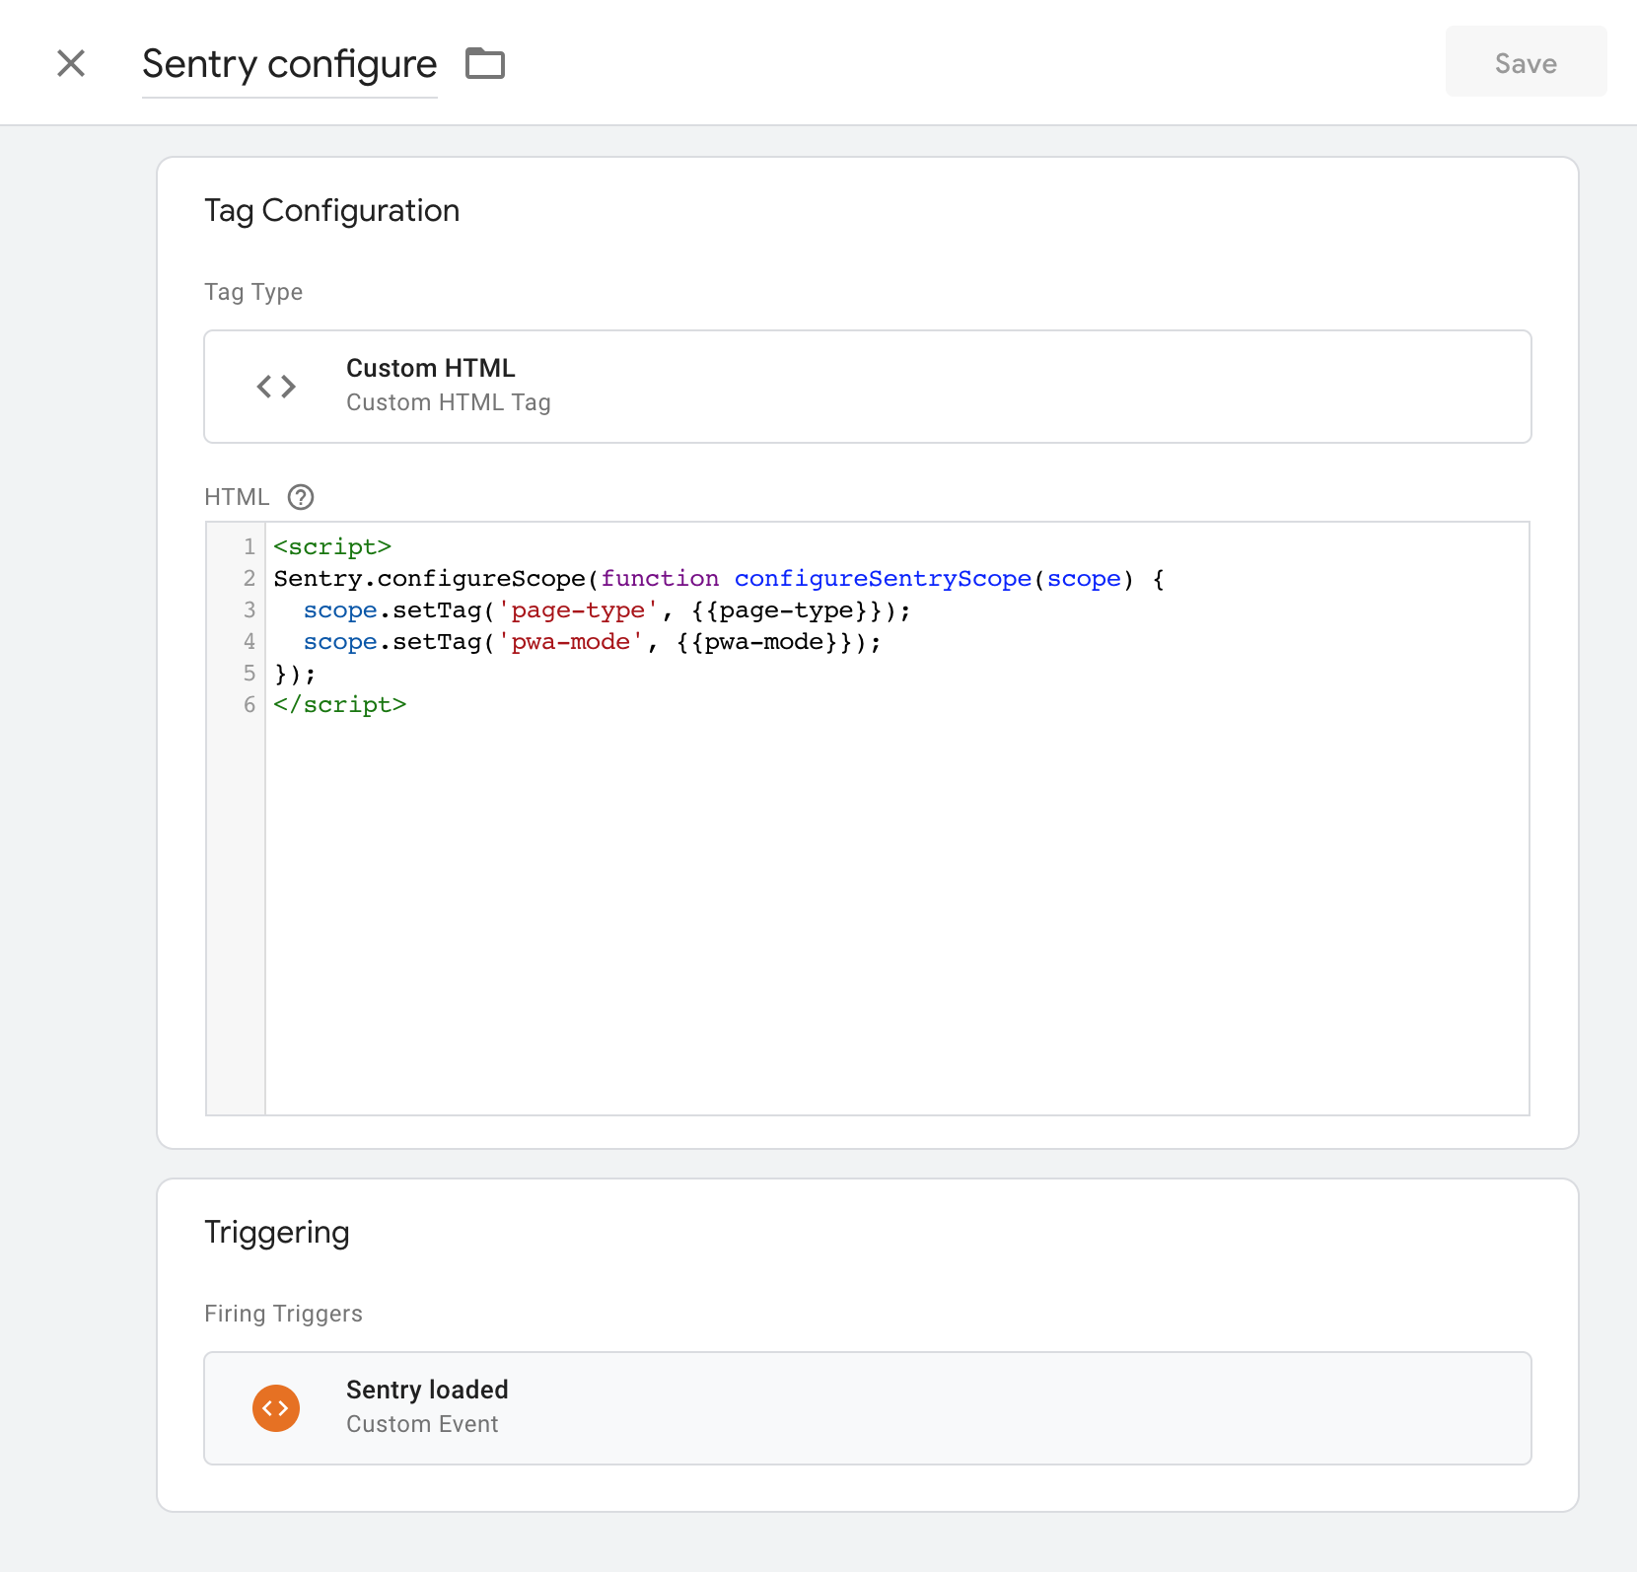Select the Custom HTML tag type card

pos(868,387)
